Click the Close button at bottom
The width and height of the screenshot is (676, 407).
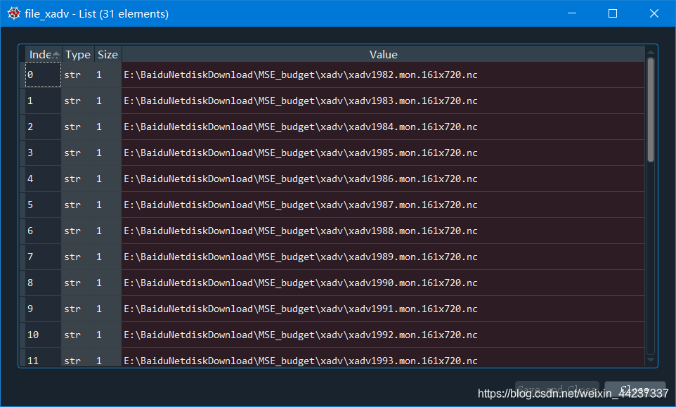(635, 389)
